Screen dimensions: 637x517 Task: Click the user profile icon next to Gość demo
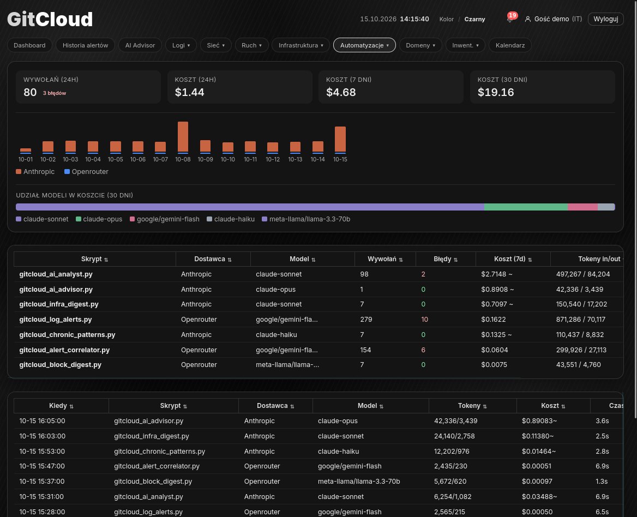pyautogui.click(x=528, y=19)
